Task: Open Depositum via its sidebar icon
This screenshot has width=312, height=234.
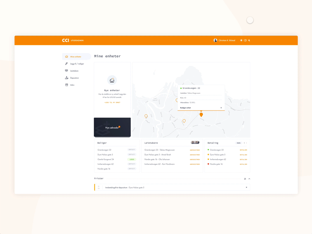Action: coord(66,78)
